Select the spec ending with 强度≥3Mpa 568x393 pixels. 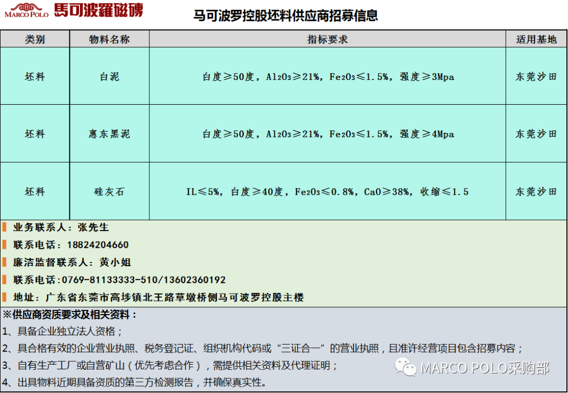(x=328, y=76)
